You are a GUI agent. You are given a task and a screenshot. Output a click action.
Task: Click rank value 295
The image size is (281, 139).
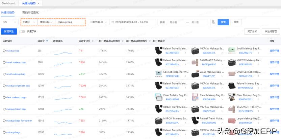pos(40,51)
